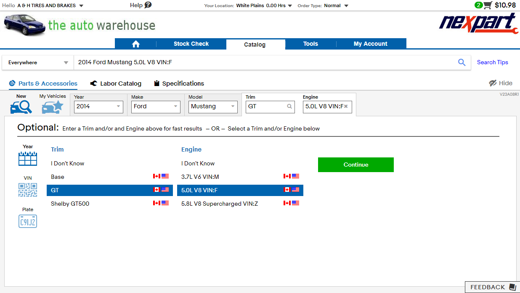
Task: Switch to the Catalog tab
Action: coord(255,44)
